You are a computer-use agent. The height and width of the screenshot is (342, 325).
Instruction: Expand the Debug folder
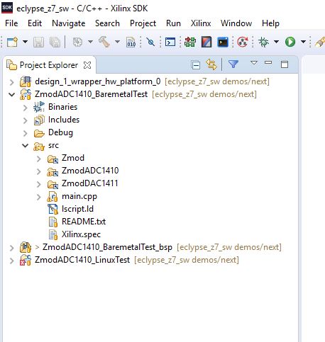coord(25,133)
